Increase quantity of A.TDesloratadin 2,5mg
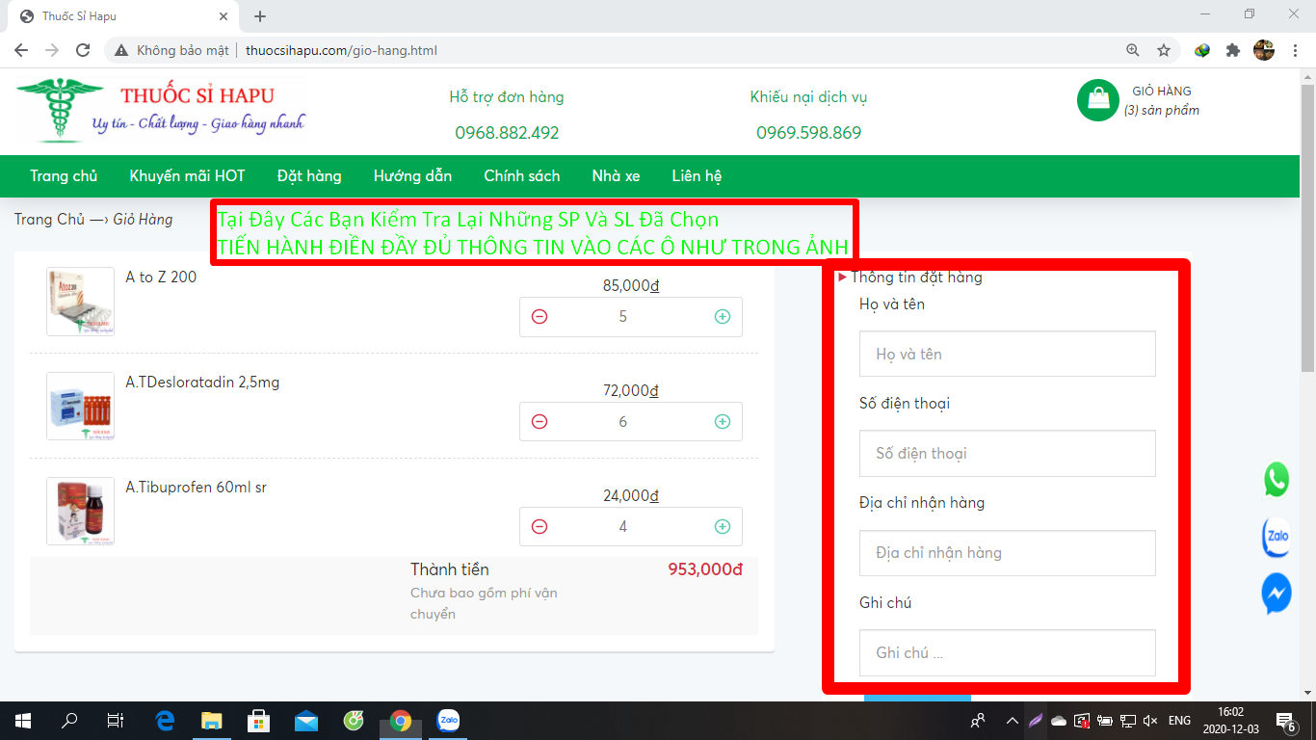Viewport: 1316px width, 740px height. tap(722, 421)
